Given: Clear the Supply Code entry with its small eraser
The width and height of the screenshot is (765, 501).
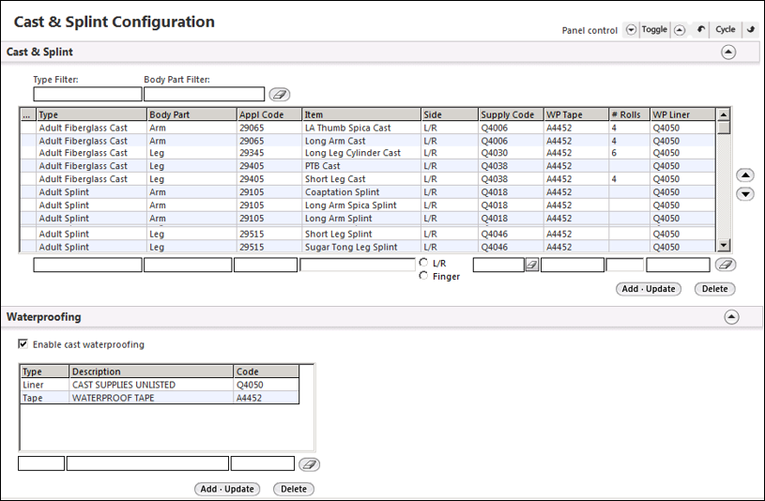Looking at the screenshot, I should pyautogui.click(x=532, y=265).
